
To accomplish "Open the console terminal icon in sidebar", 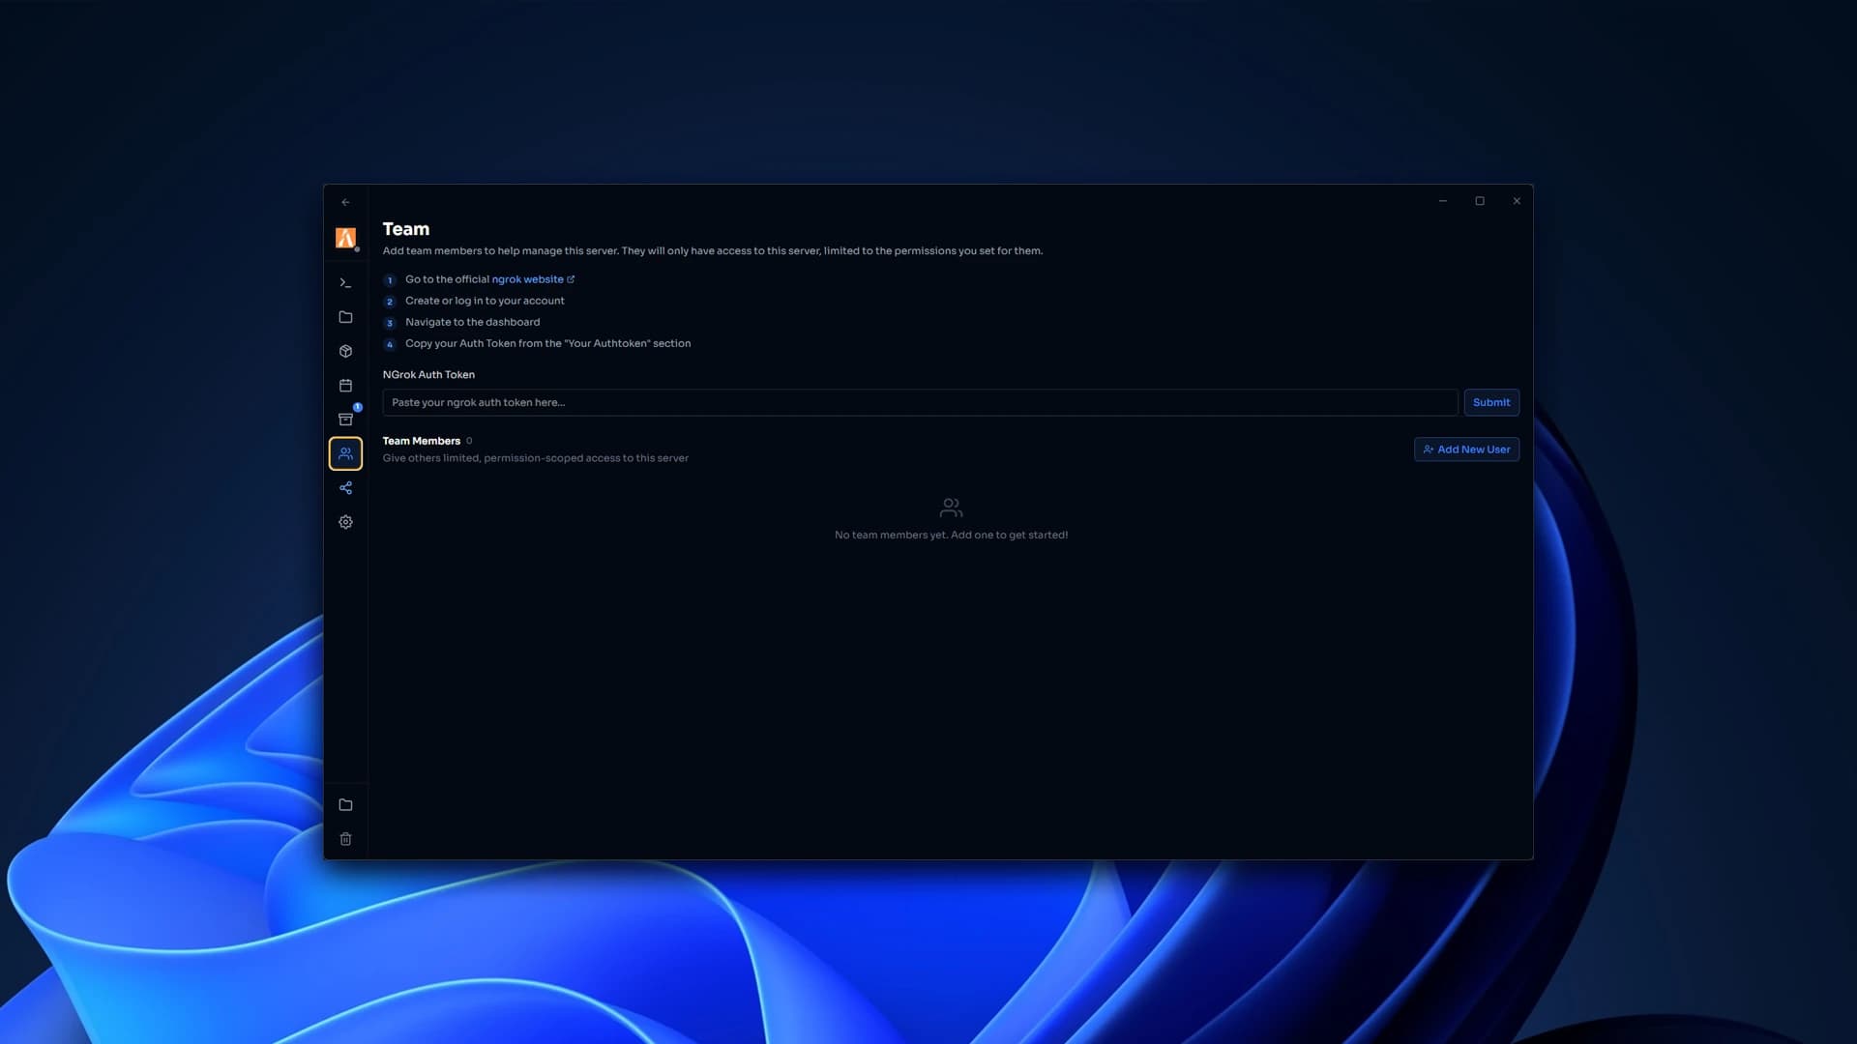I will [345, 283].
